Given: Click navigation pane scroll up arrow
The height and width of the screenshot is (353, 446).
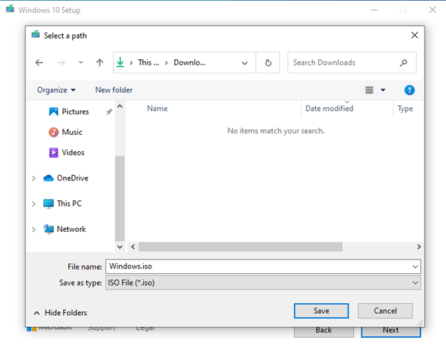Looking at the screenshot, I should (120, 107).
